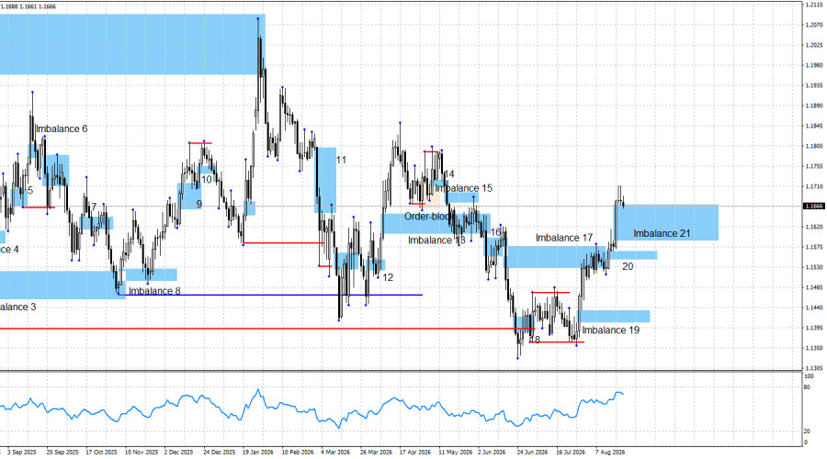Click the zone label "14"

coord(448,174)
